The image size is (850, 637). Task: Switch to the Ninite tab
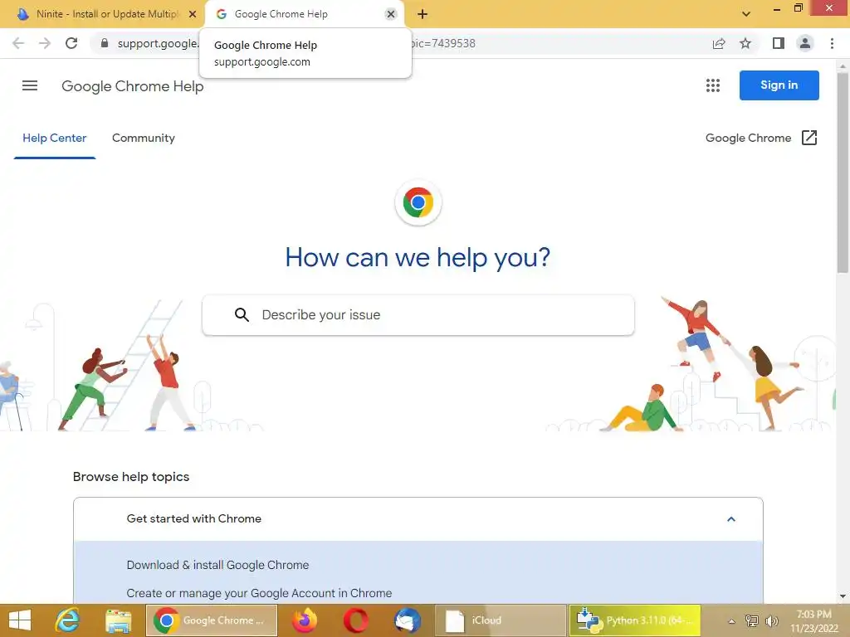pyautogui.click(x=101, y=14)
